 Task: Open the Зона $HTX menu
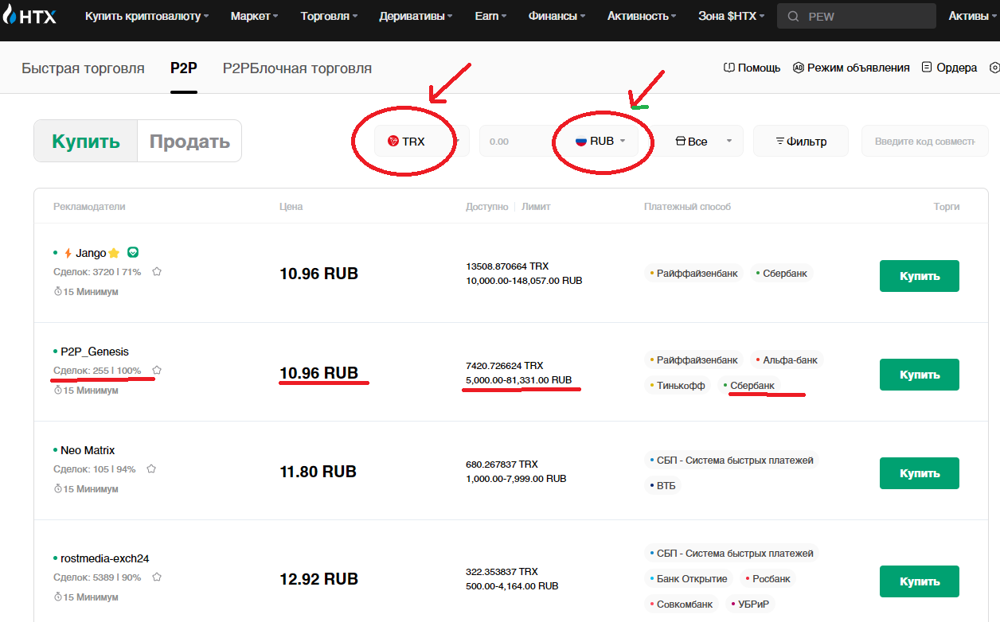[731, 16]
